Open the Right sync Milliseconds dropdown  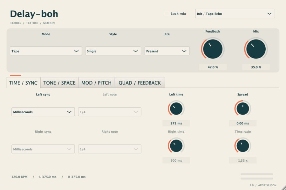tap(43, 149)
